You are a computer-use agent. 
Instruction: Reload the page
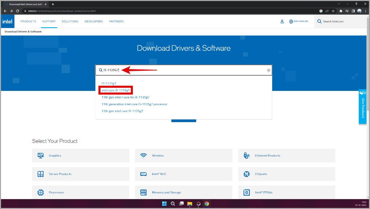pyautogui.click(x=17, y=11)
